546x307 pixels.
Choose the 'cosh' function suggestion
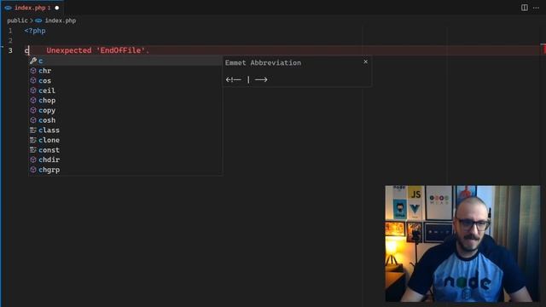tap(125, 120)
